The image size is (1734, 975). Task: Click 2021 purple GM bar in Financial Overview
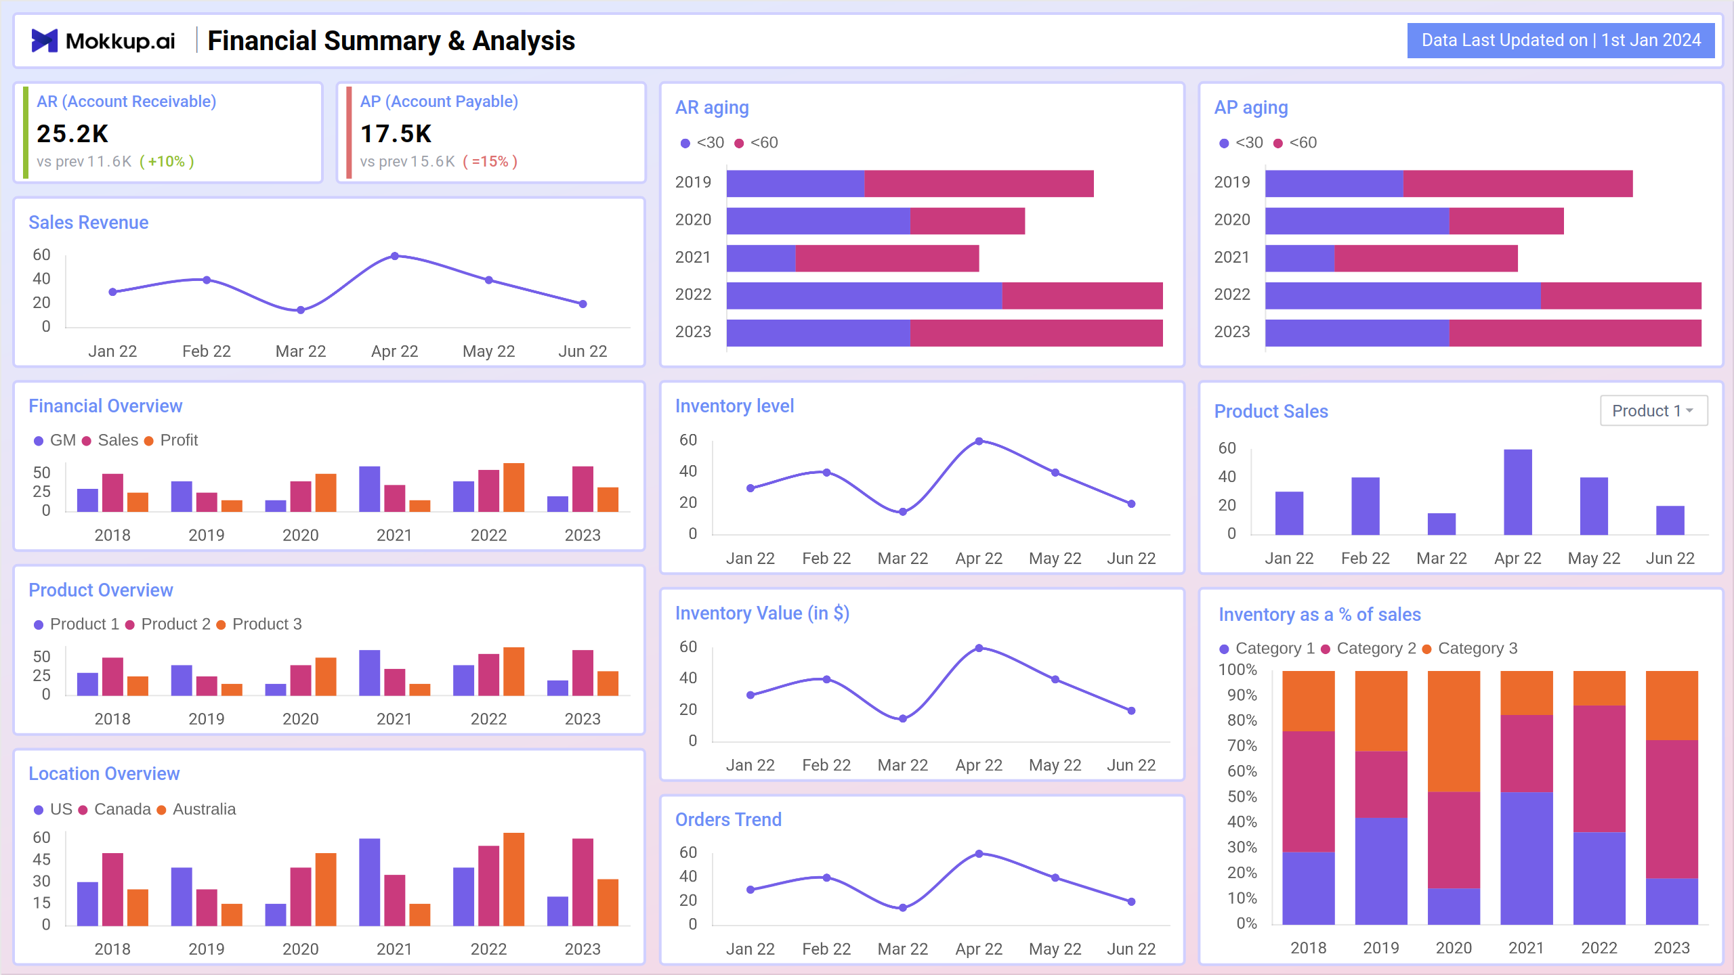(370, 489)
